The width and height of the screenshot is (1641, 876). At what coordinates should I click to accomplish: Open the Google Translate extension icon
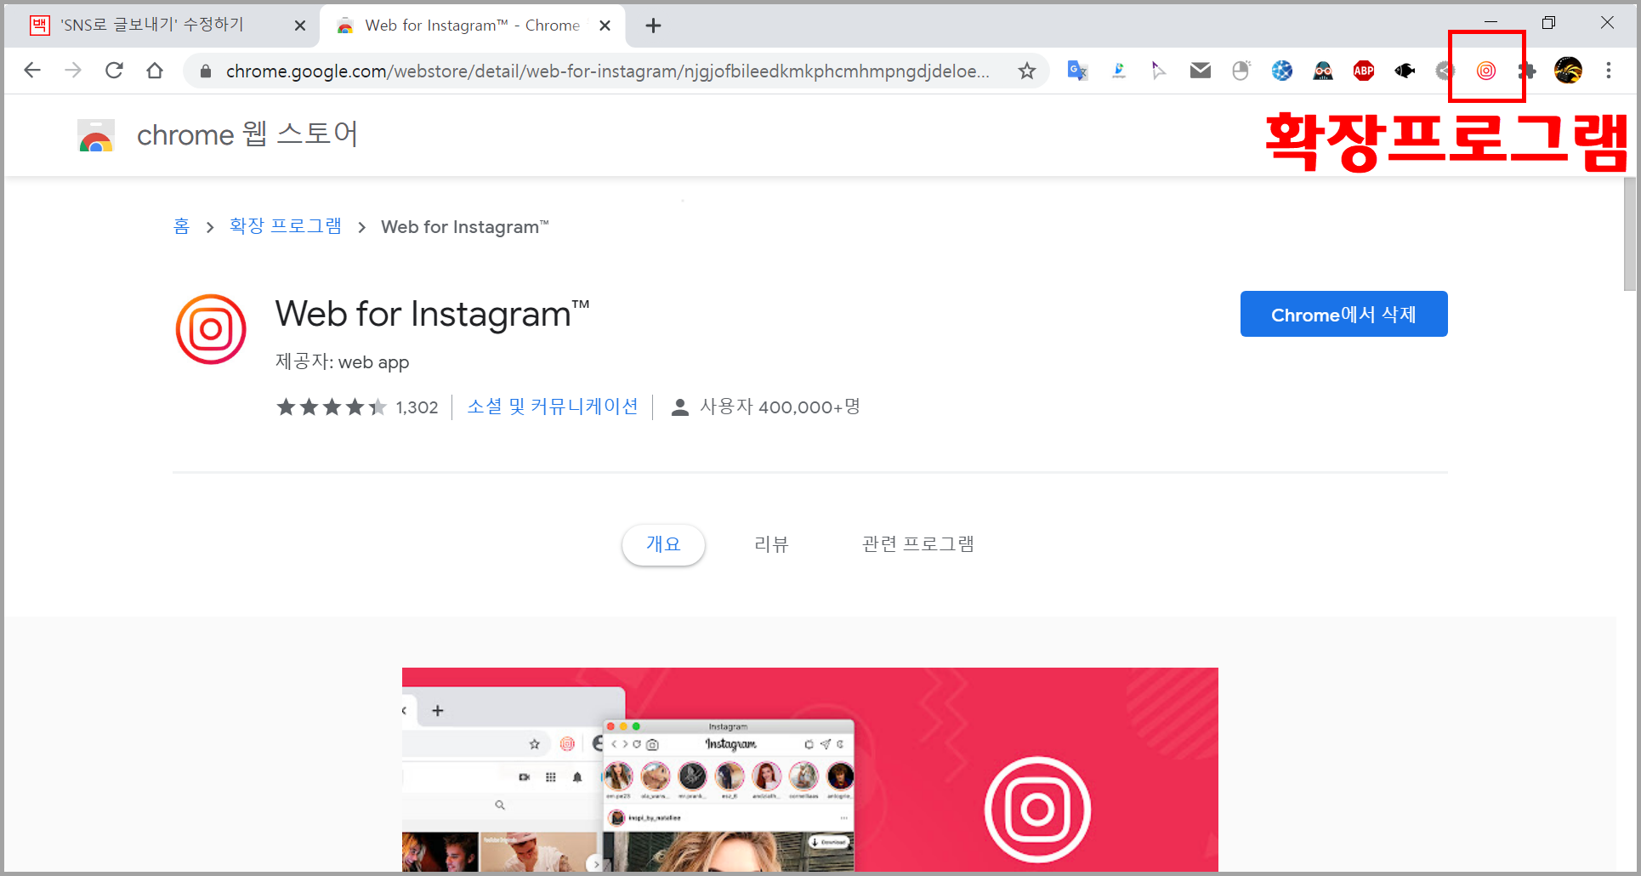(x=1077, y=71)
